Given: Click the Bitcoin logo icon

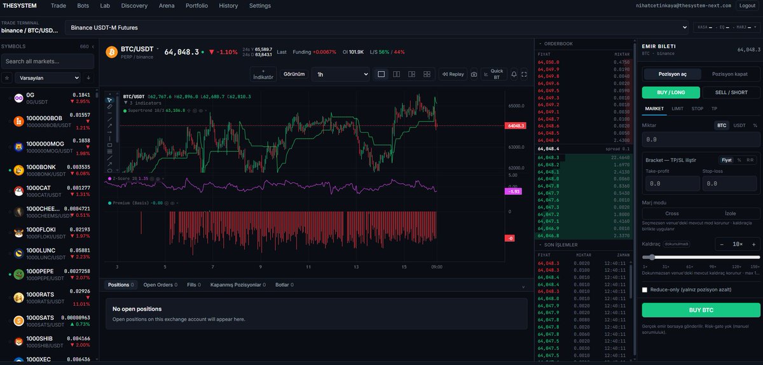Looking at the screenshot, I should click(x=112, y=51).
